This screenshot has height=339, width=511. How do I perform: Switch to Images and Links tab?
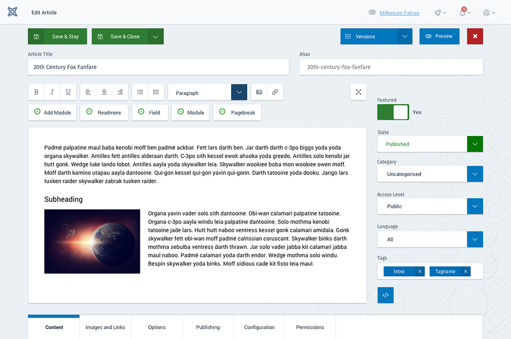105,327
